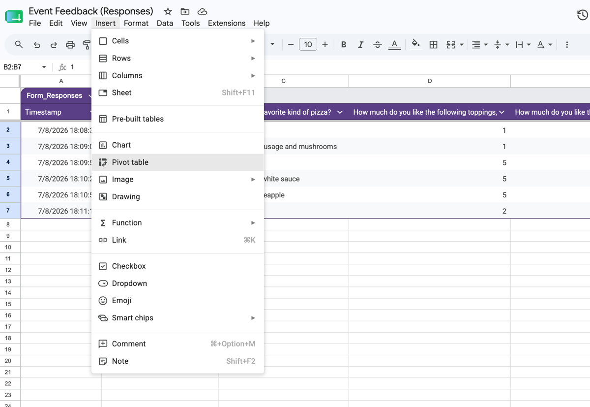Open text wrapping options
Image resolution: width=590 pixels, height=407 pixels.
click(x=523, y=45)
